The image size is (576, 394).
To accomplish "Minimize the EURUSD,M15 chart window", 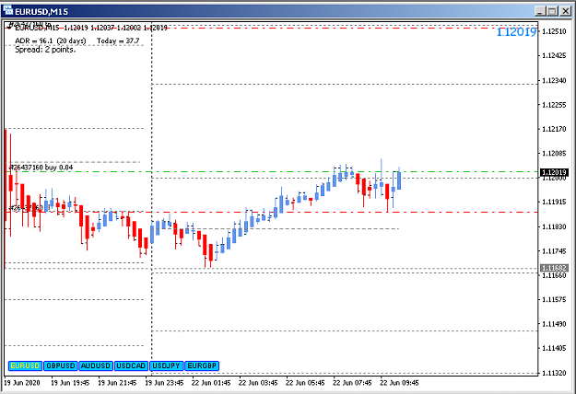I will click(539, 11).
